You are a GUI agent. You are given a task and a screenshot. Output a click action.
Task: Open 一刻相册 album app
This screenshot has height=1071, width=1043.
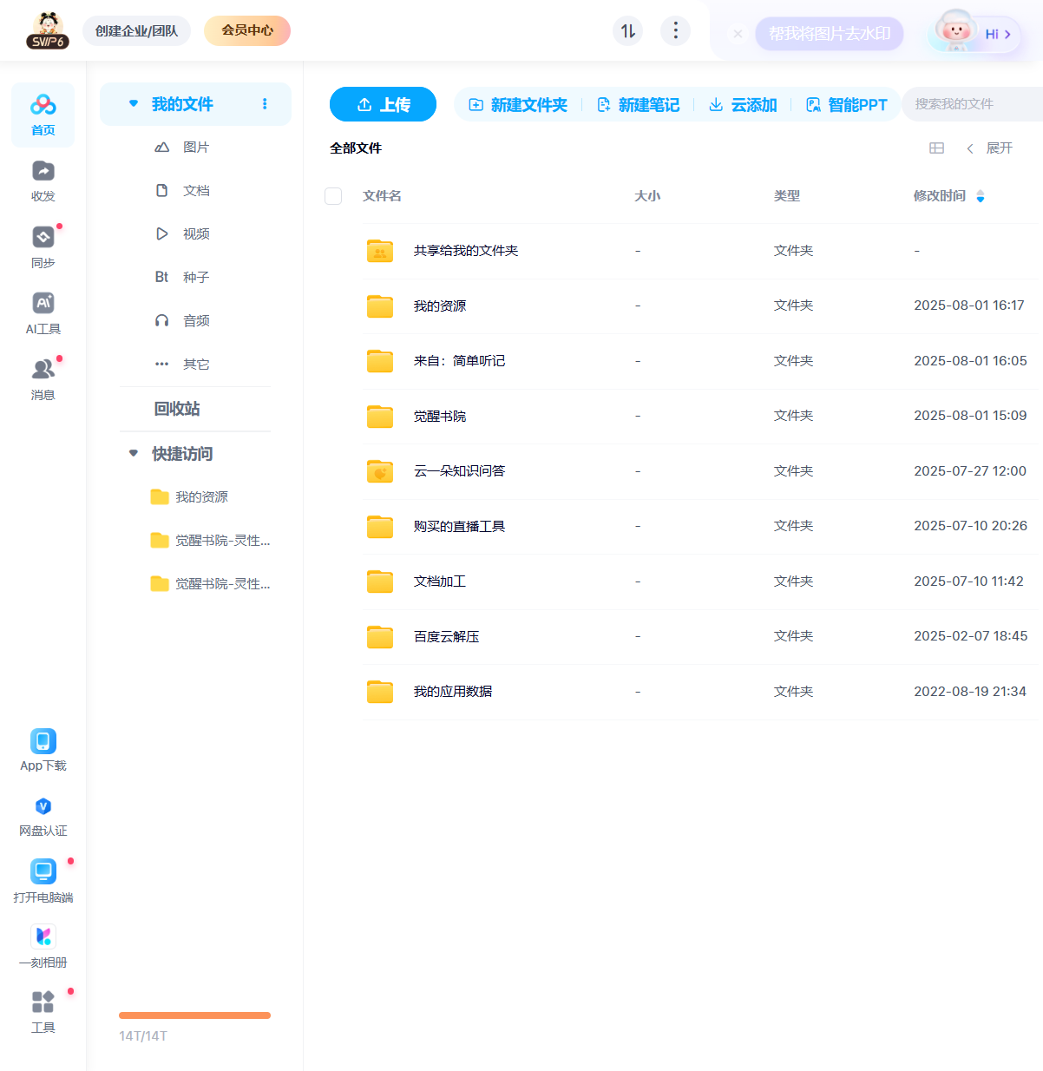point(43,936)
